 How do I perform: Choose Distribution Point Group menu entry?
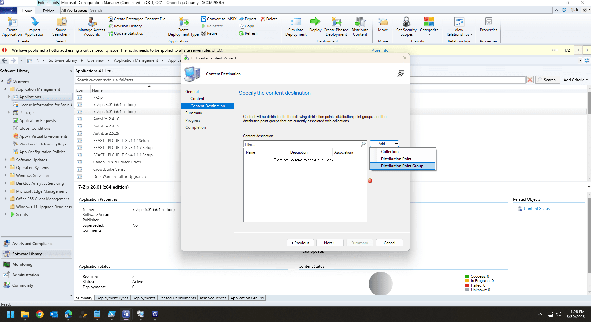tap(402, 166)
